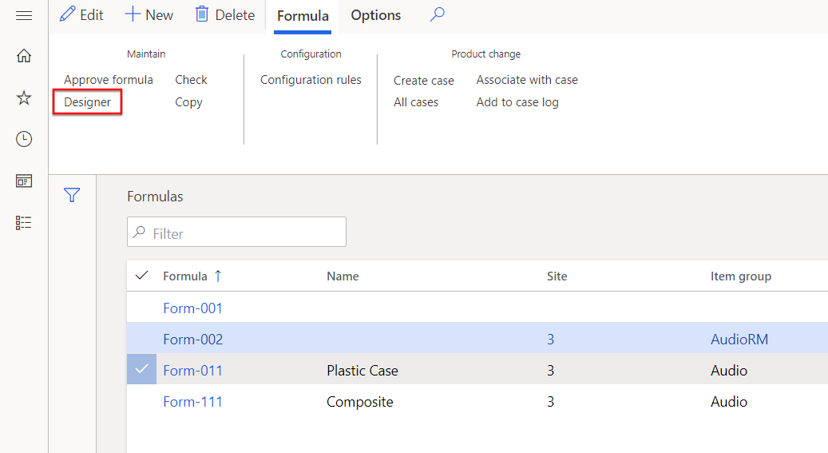This screenshot has width=828, height=453.
Task: Open the Designer button
Action: (x=88, y=102)
